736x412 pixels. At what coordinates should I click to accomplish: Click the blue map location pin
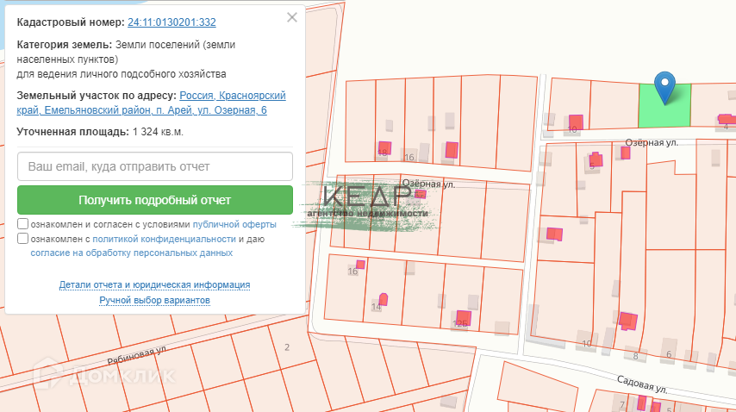[664, 88]
